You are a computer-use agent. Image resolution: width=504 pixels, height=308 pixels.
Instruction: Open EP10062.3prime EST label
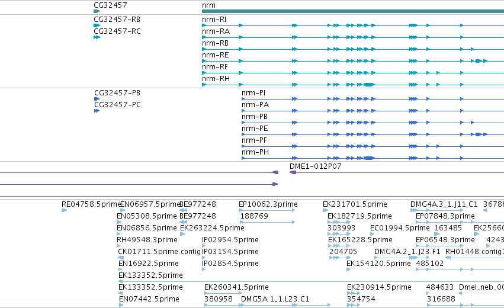coord(268,204)
